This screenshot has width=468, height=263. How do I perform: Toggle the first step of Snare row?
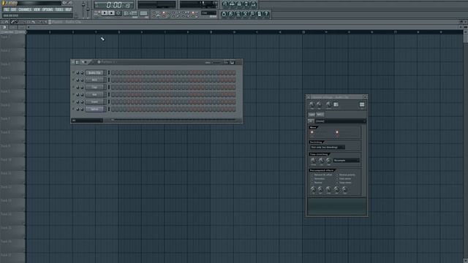click(x=113, y=102)
